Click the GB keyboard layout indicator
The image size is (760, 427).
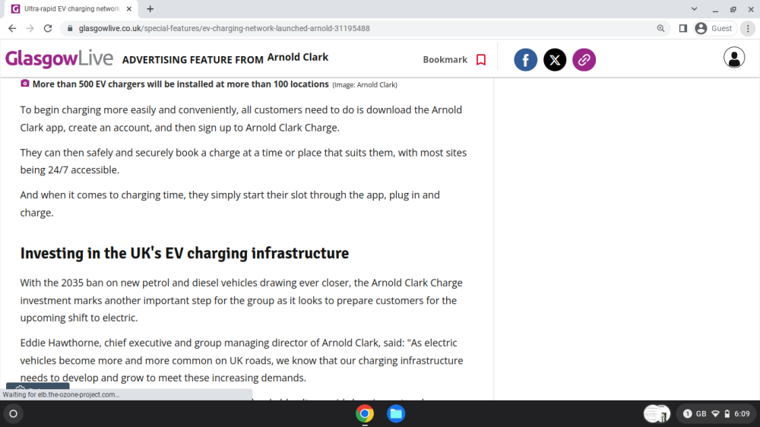(701, 414)
